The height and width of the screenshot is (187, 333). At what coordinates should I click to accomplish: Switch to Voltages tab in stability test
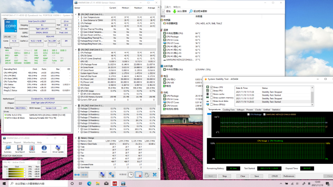pyautogui.click(x=240, y=110)
